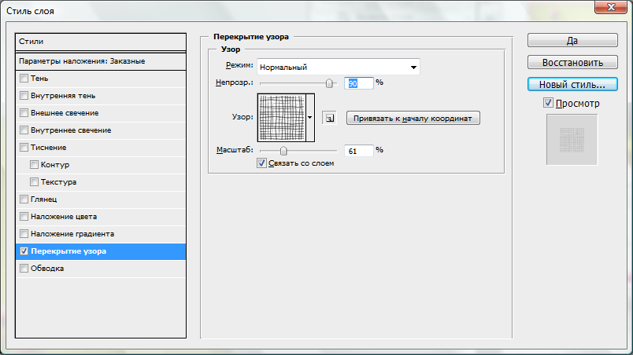633x355 pixels.
Task: Enable the Обводка checkbox
Action: [x=24, y=269]
